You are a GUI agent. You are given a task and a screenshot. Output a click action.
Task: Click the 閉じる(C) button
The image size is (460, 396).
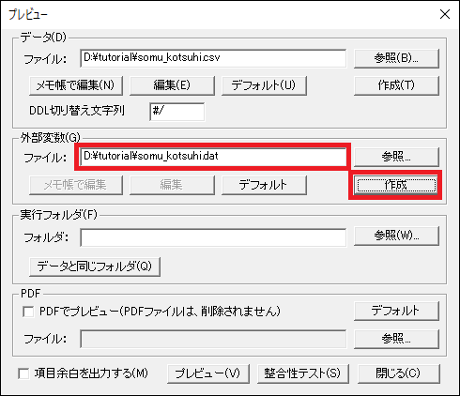399,373
